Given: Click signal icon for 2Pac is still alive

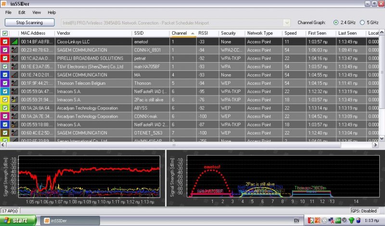Looking at the screenshot, I should click(15, 100).
